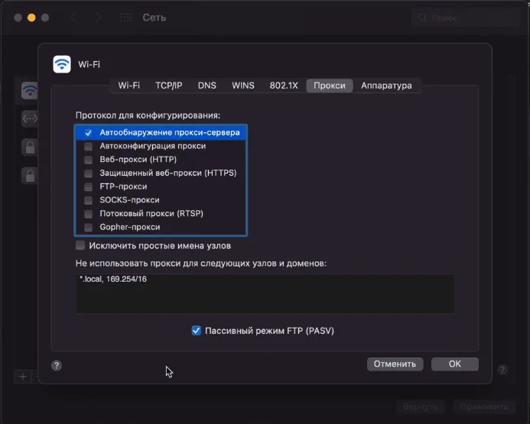This screenshot has width=530, height=424.
Task: Select the Прокси tab
Action: click(x=330, y=86)
